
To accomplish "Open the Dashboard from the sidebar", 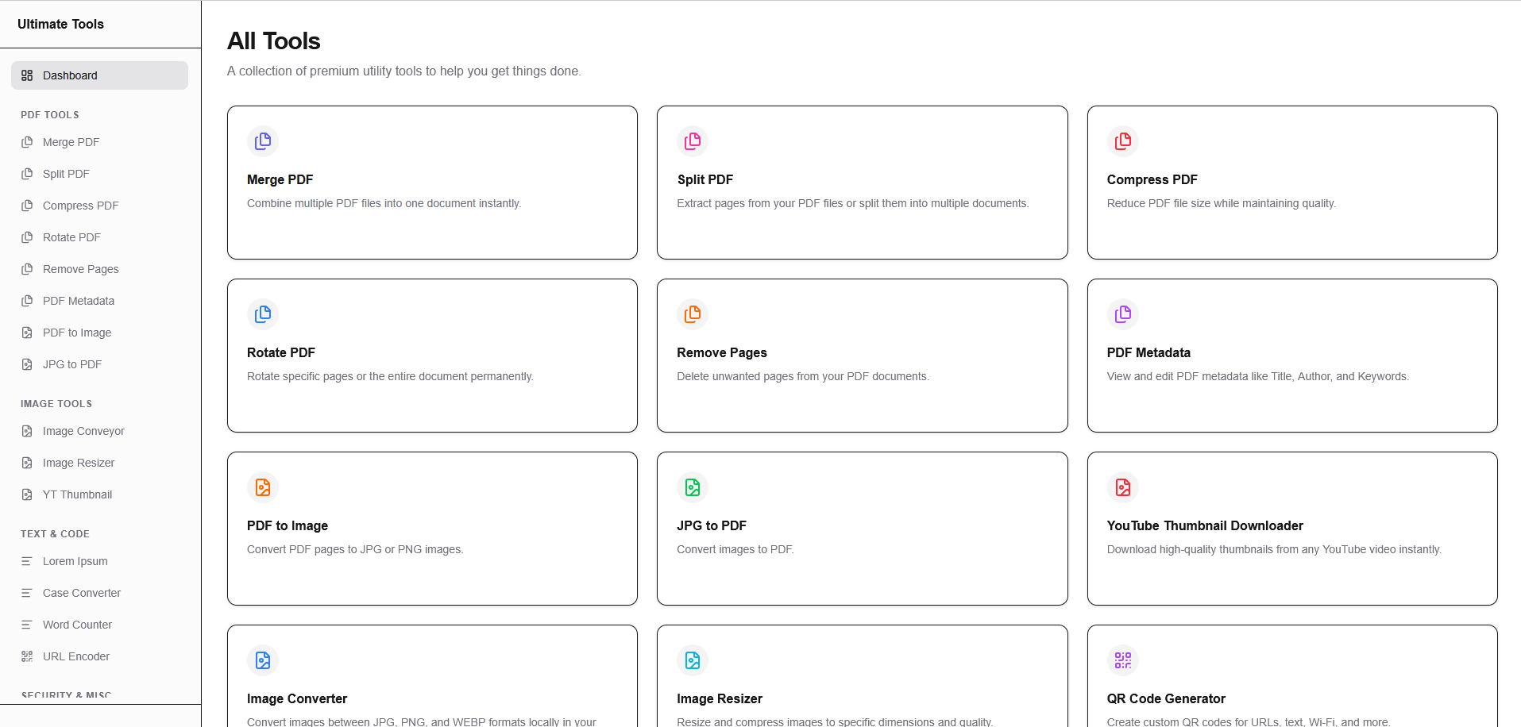I will tap(70, 75).
